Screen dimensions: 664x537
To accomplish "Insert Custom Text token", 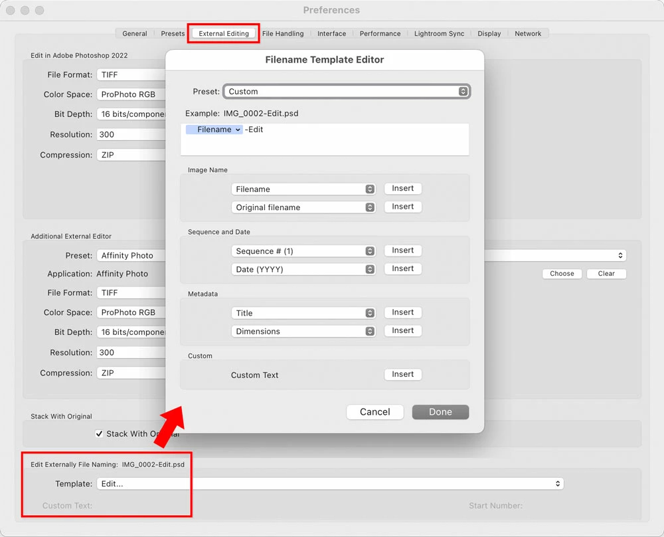I will coord(403,374).
